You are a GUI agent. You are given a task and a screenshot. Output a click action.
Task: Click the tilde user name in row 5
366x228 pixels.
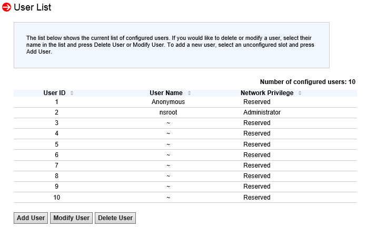(169, 144)
